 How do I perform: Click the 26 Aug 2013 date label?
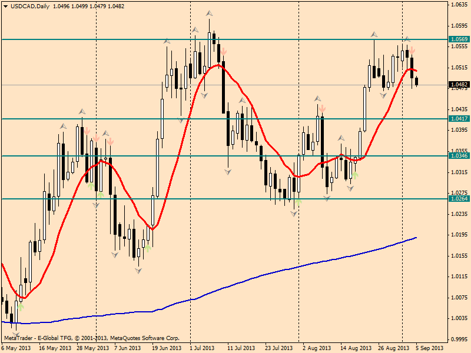[x=393, y=348]
